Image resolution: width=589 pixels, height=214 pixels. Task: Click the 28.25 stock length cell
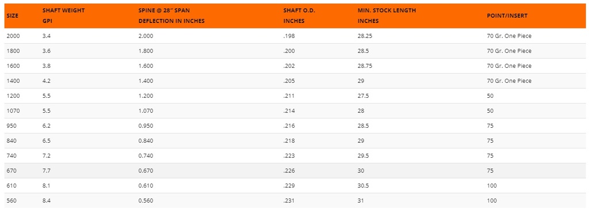pyautogui.click(x=365, y=36)
